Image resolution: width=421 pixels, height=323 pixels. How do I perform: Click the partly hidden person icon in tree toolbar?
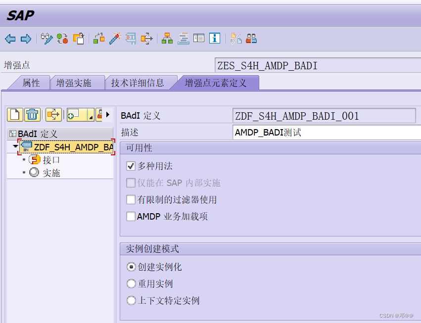(99, 115)
